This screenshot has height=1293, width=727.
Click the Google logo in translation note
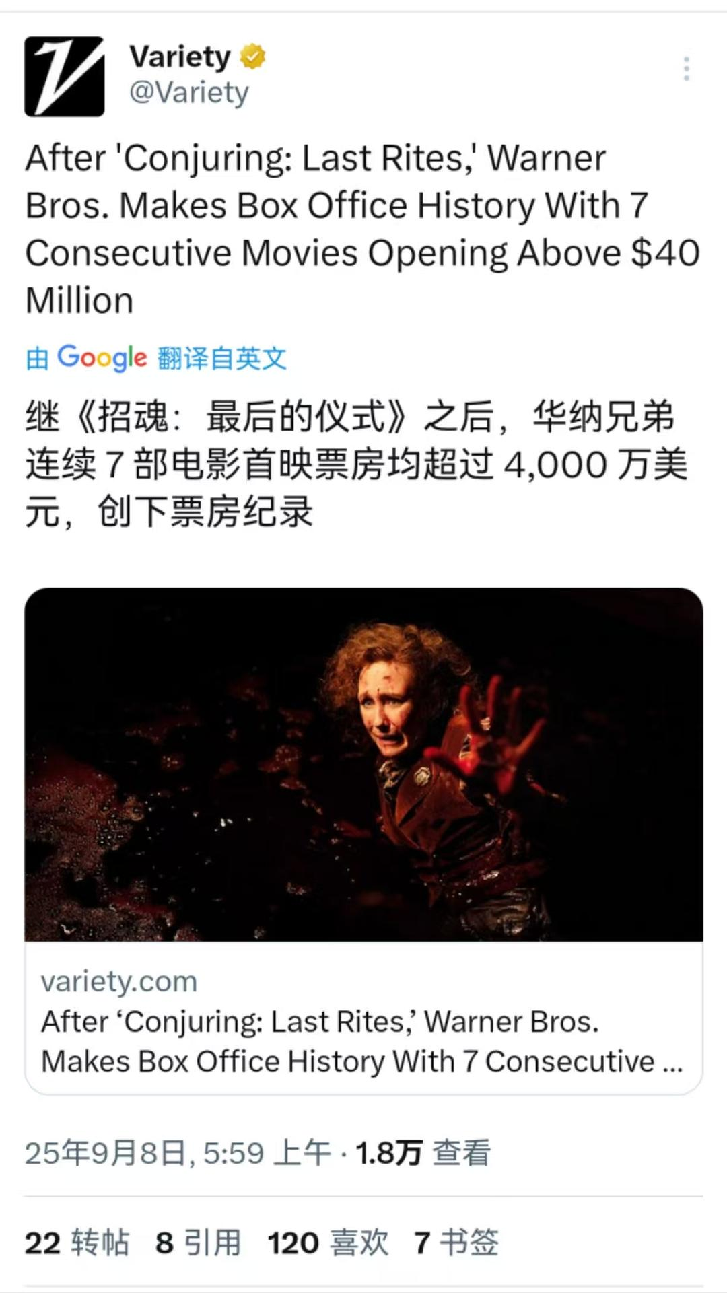(102, 357)
